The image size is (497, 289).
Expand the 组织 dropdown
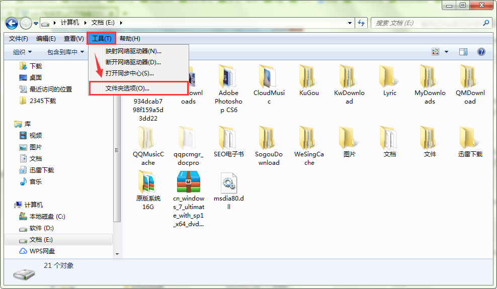22,52
